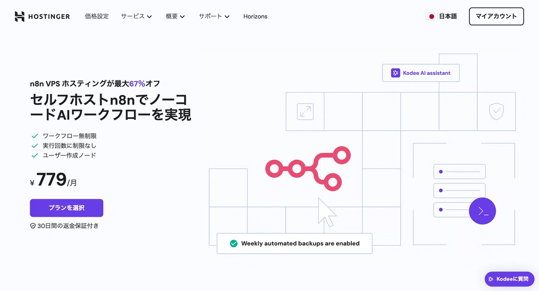Click the shield checkmark icon in the grid

click(496, 111)
